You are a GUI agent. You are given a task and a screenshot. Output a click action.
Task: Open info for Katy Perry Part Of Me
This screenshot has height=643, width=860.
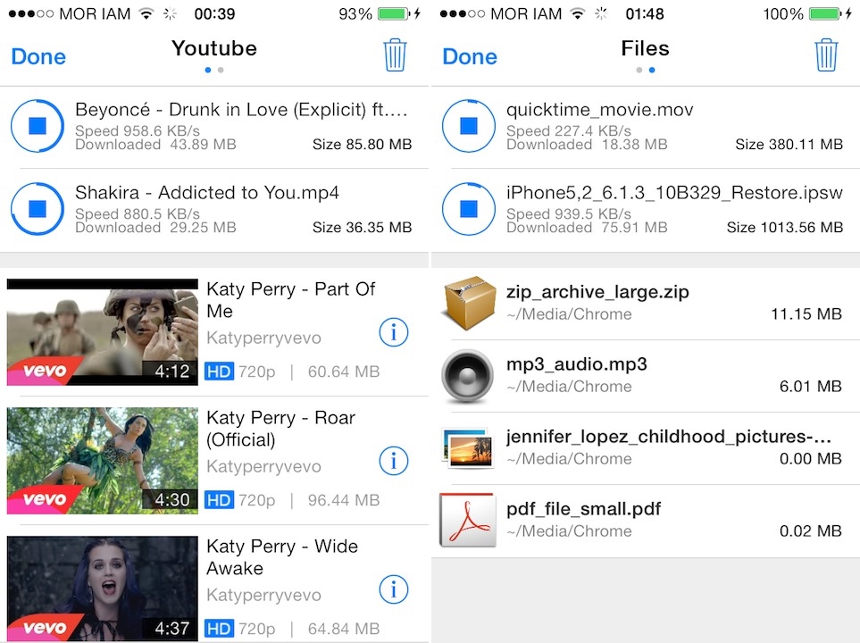point(394,332)
